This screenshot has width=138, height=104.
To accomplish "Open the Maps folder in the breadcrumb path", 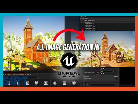I will (28, 74).
